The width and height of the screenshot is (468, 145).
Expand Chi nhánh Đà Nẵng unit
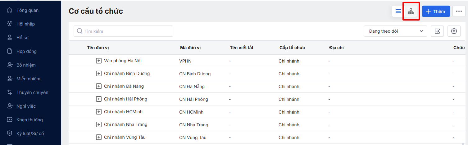[x=99, y=86]
